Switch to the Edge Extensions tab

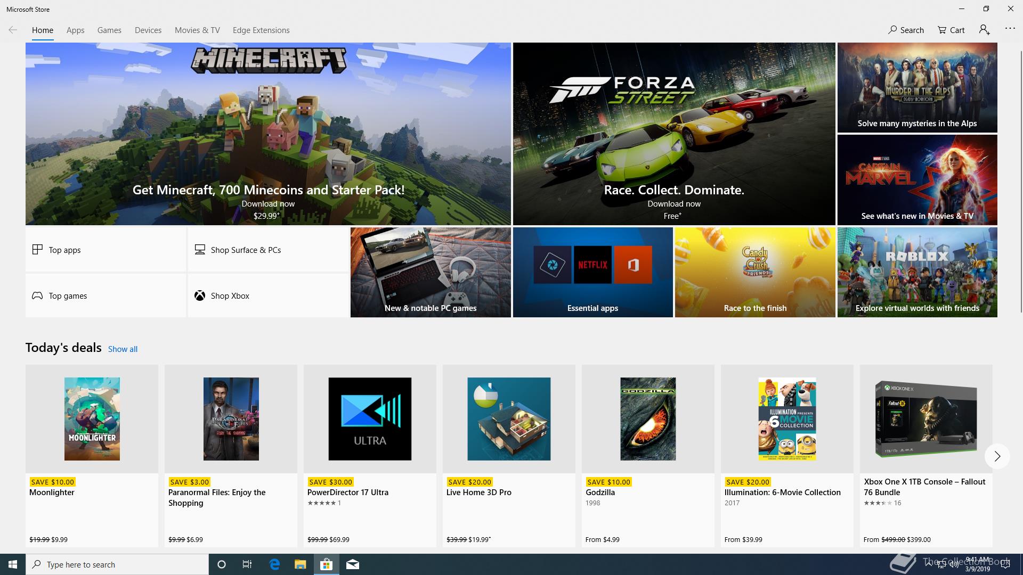tap(261, 30)
